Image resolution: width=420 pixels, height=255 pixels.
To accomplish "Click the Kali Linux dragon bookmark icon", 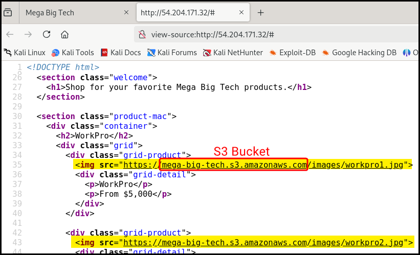I will coord(8,53).
